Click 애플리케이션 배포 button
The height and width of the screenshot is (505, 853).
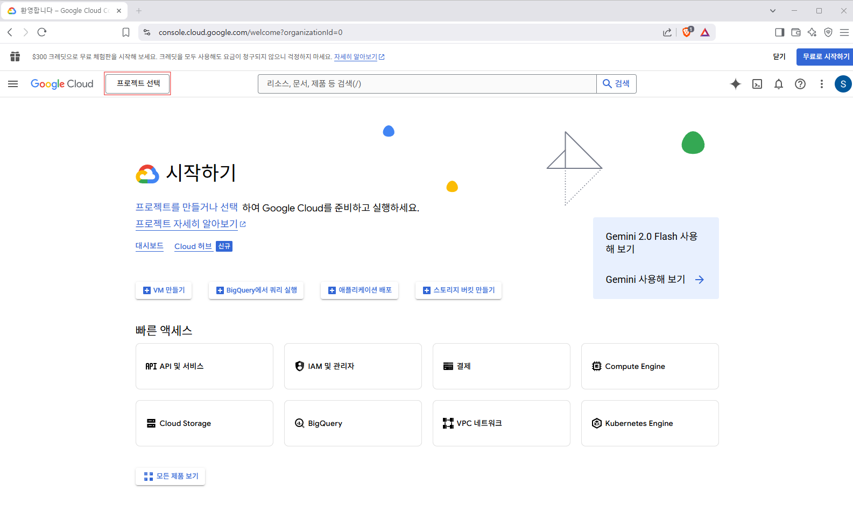(x=359, y=290)
